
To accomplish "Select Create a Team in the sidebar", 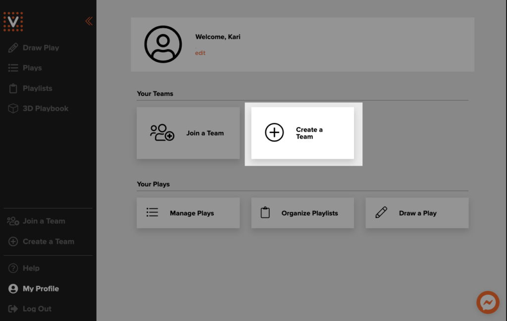I will pyautogui.click(x=49, y=241).
